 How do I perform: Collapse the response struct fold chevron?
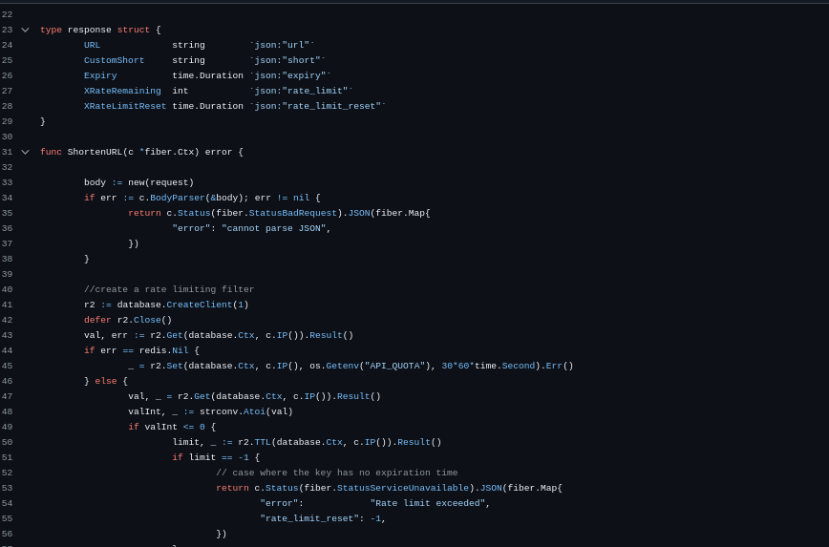pos(25,30)
